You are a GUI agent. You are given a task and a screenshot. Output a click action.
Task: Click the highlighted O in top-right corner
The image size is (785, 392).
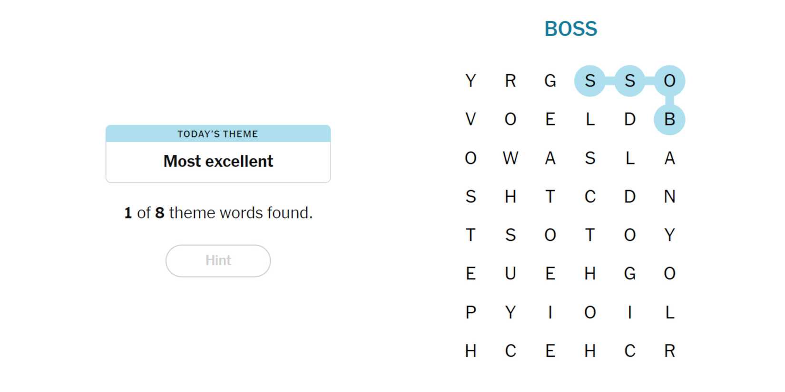pos(669,81)
